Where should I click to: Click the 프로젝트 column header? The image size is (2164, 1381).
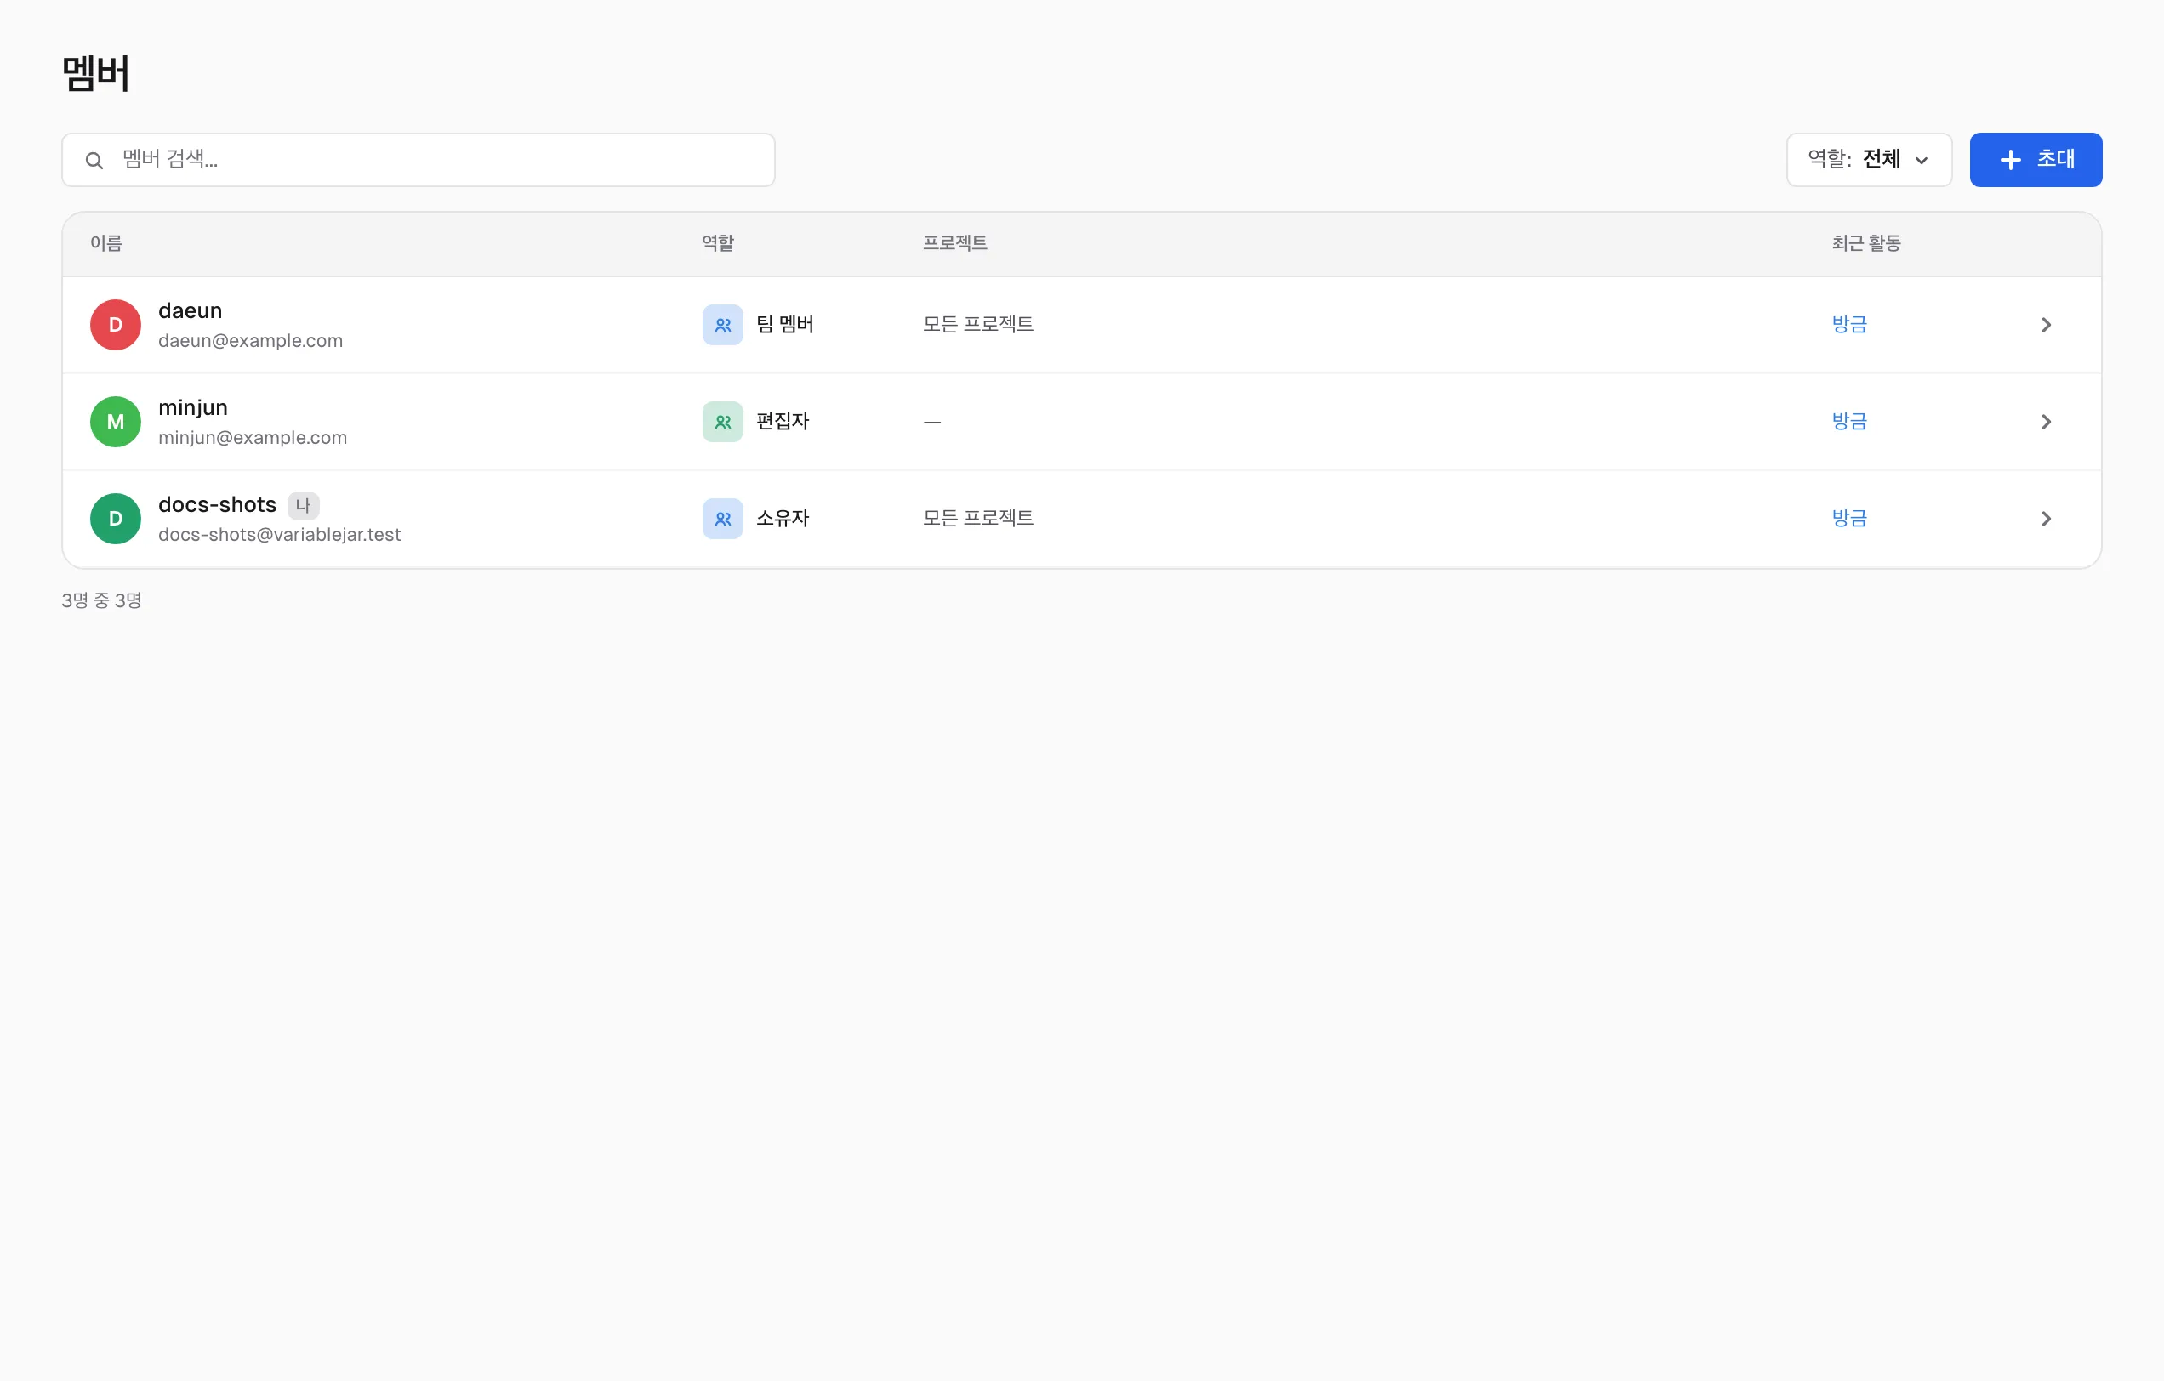pos(955,243)
